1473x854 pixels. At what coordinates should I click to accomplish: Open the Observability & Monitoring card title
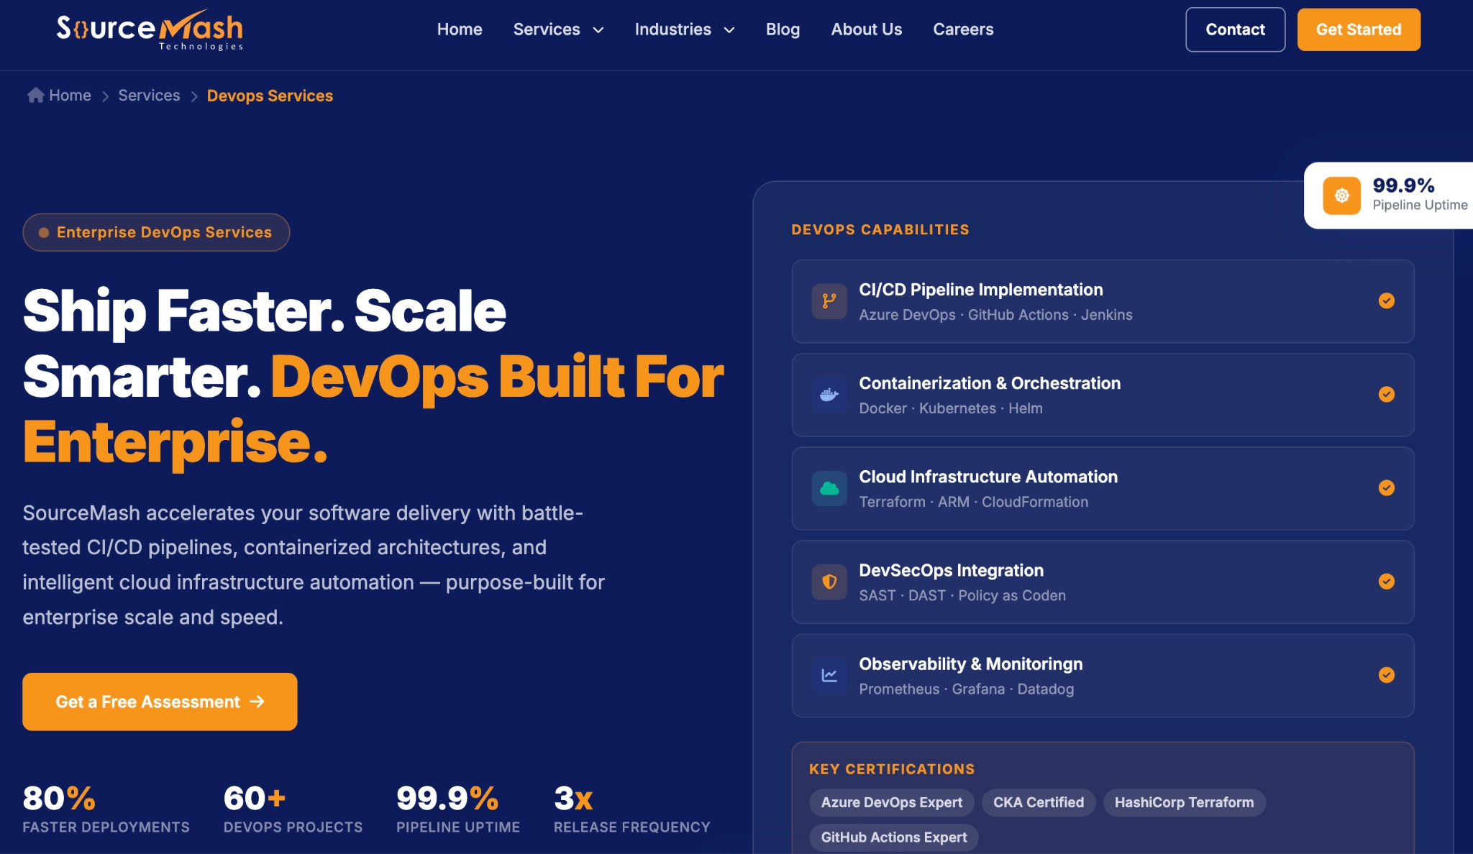970,664
